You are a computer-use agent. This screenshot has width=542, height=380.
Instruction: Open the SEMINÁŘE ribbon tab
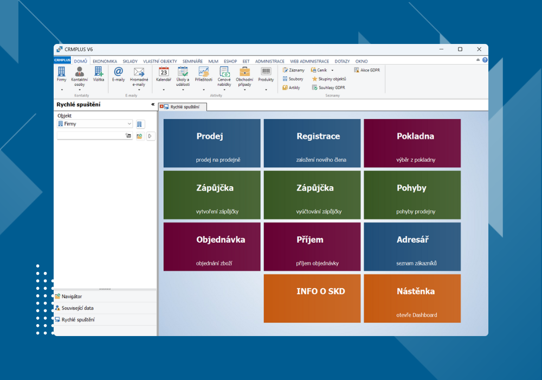pyautogui.click(x=192, y=61)
